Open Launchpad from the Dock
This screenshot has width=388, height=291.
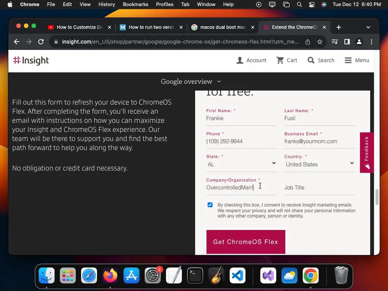tap(68, 275)
